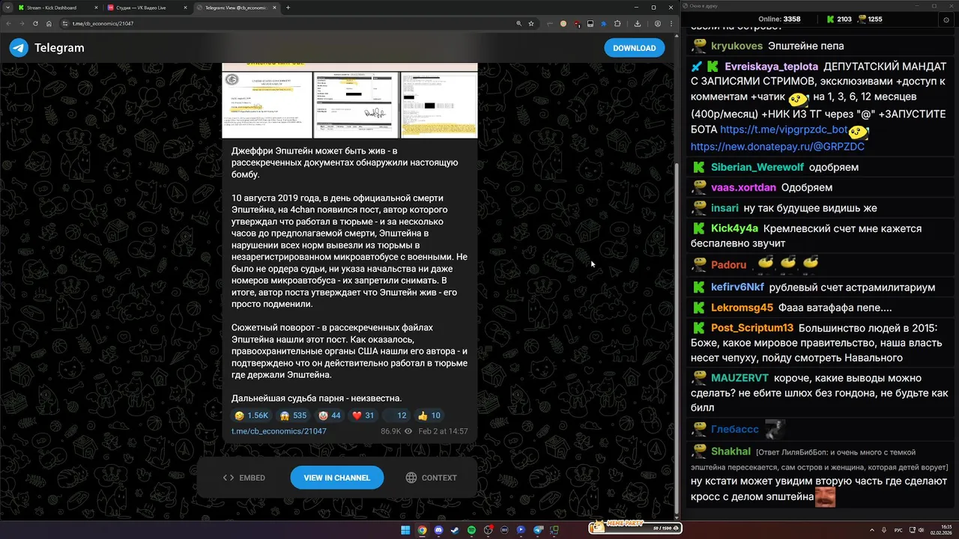The width and height of the screenshot is (959, 539).
Task: Switch to the VK Видео Live tab
Action: (x=145, y=7)
